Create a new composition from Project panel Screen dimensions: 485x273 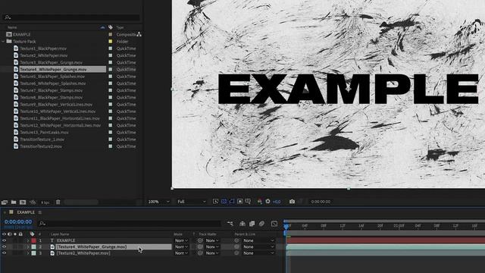tap(23, 202)
